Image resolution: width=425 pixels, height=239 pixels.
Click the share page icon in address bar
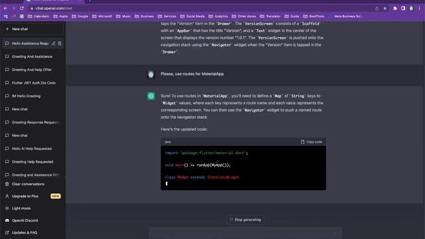tap(377, 9)
